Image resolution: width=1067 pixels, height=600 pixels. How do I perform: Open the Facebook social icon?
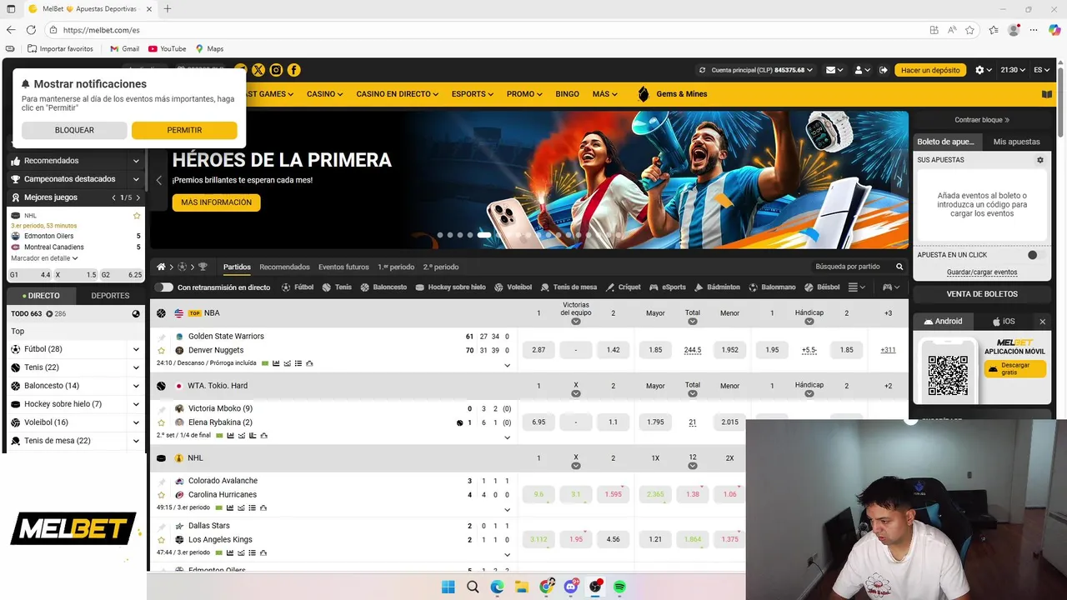click(294, 70)
